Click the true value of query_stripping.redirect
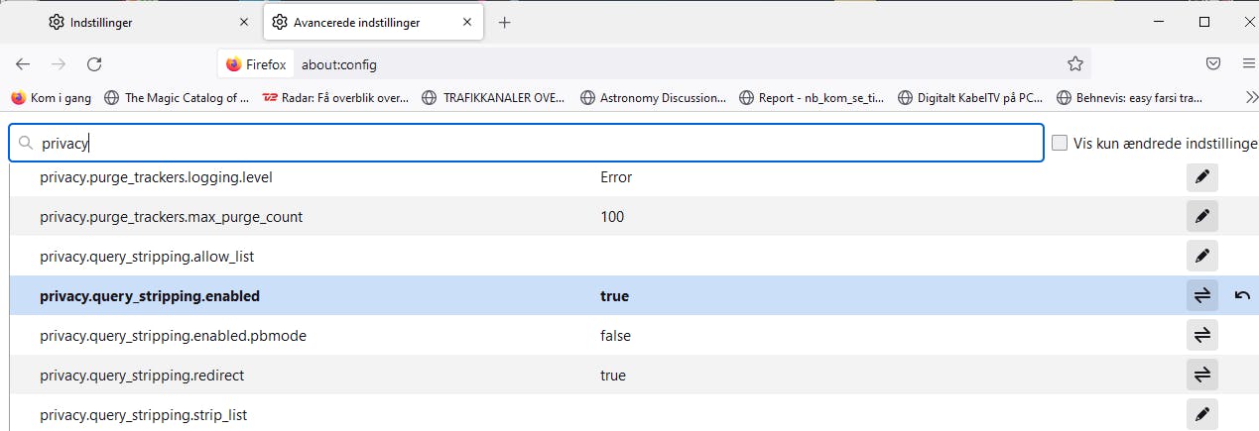Image resolution: width=1259 pixels, height=431 pixels. [613, 375]
